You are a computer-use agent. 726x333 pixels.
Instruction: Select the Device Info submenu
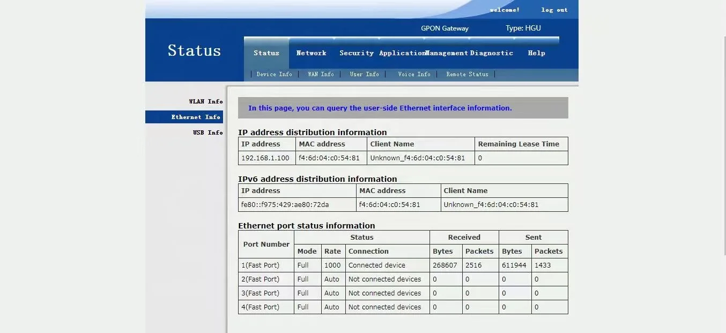pos(274,74)
